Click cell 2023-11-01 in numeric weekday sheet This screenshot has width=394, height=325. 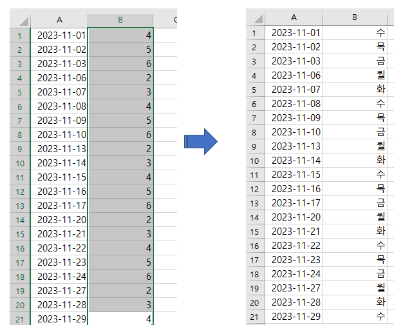[59, 35]
